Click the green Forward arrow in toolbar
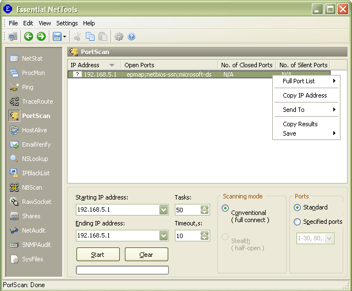The height and width of the screenshot is (291, 352). [41, 36]
